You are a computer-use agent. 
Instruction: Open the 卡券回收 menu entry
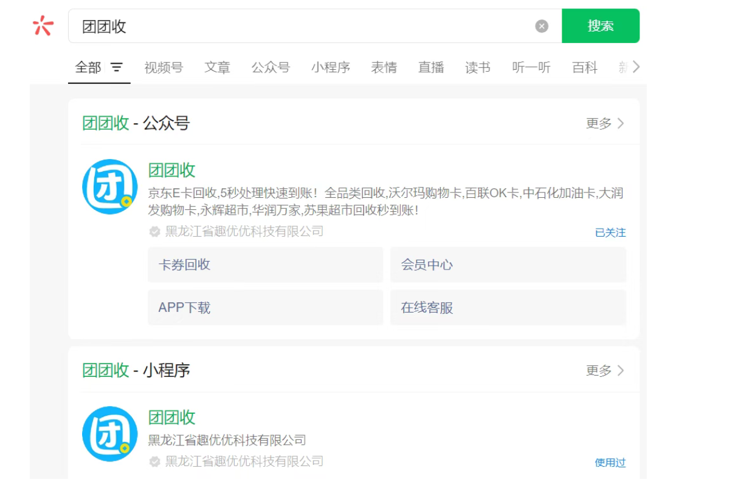click(266, 265)
